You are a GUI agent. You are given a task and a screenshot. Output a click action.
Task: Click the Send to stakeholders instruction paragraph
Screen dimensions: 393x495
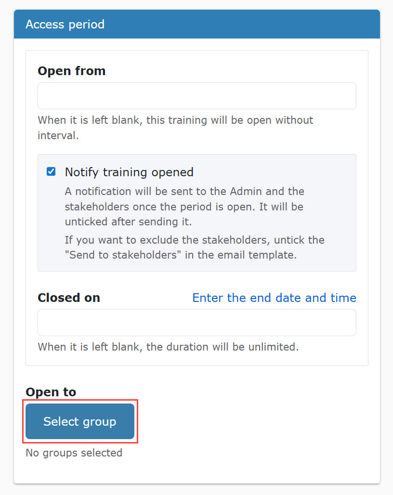195,247
